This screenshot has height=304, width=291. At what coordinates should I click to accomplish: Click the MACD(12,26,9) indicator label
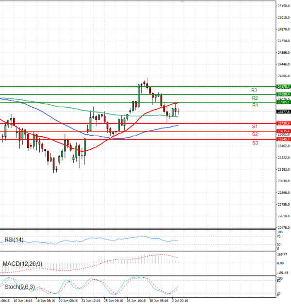click(22, 264)
